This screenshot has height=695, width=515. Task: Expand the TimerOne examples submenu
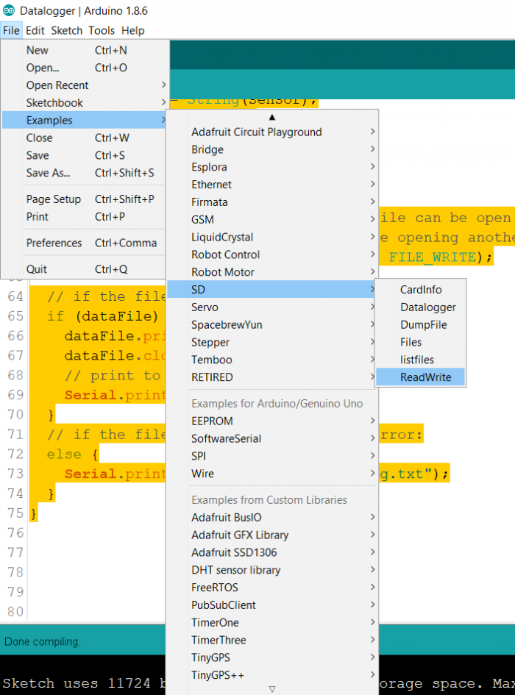coord(272,622)
